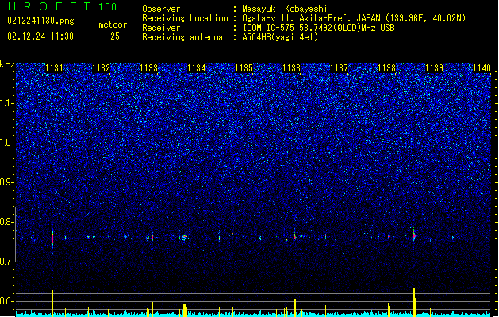Click the 1135 time marker
Image resolution: width=499 pixels, height=317 pixels.
pos(244,67)
